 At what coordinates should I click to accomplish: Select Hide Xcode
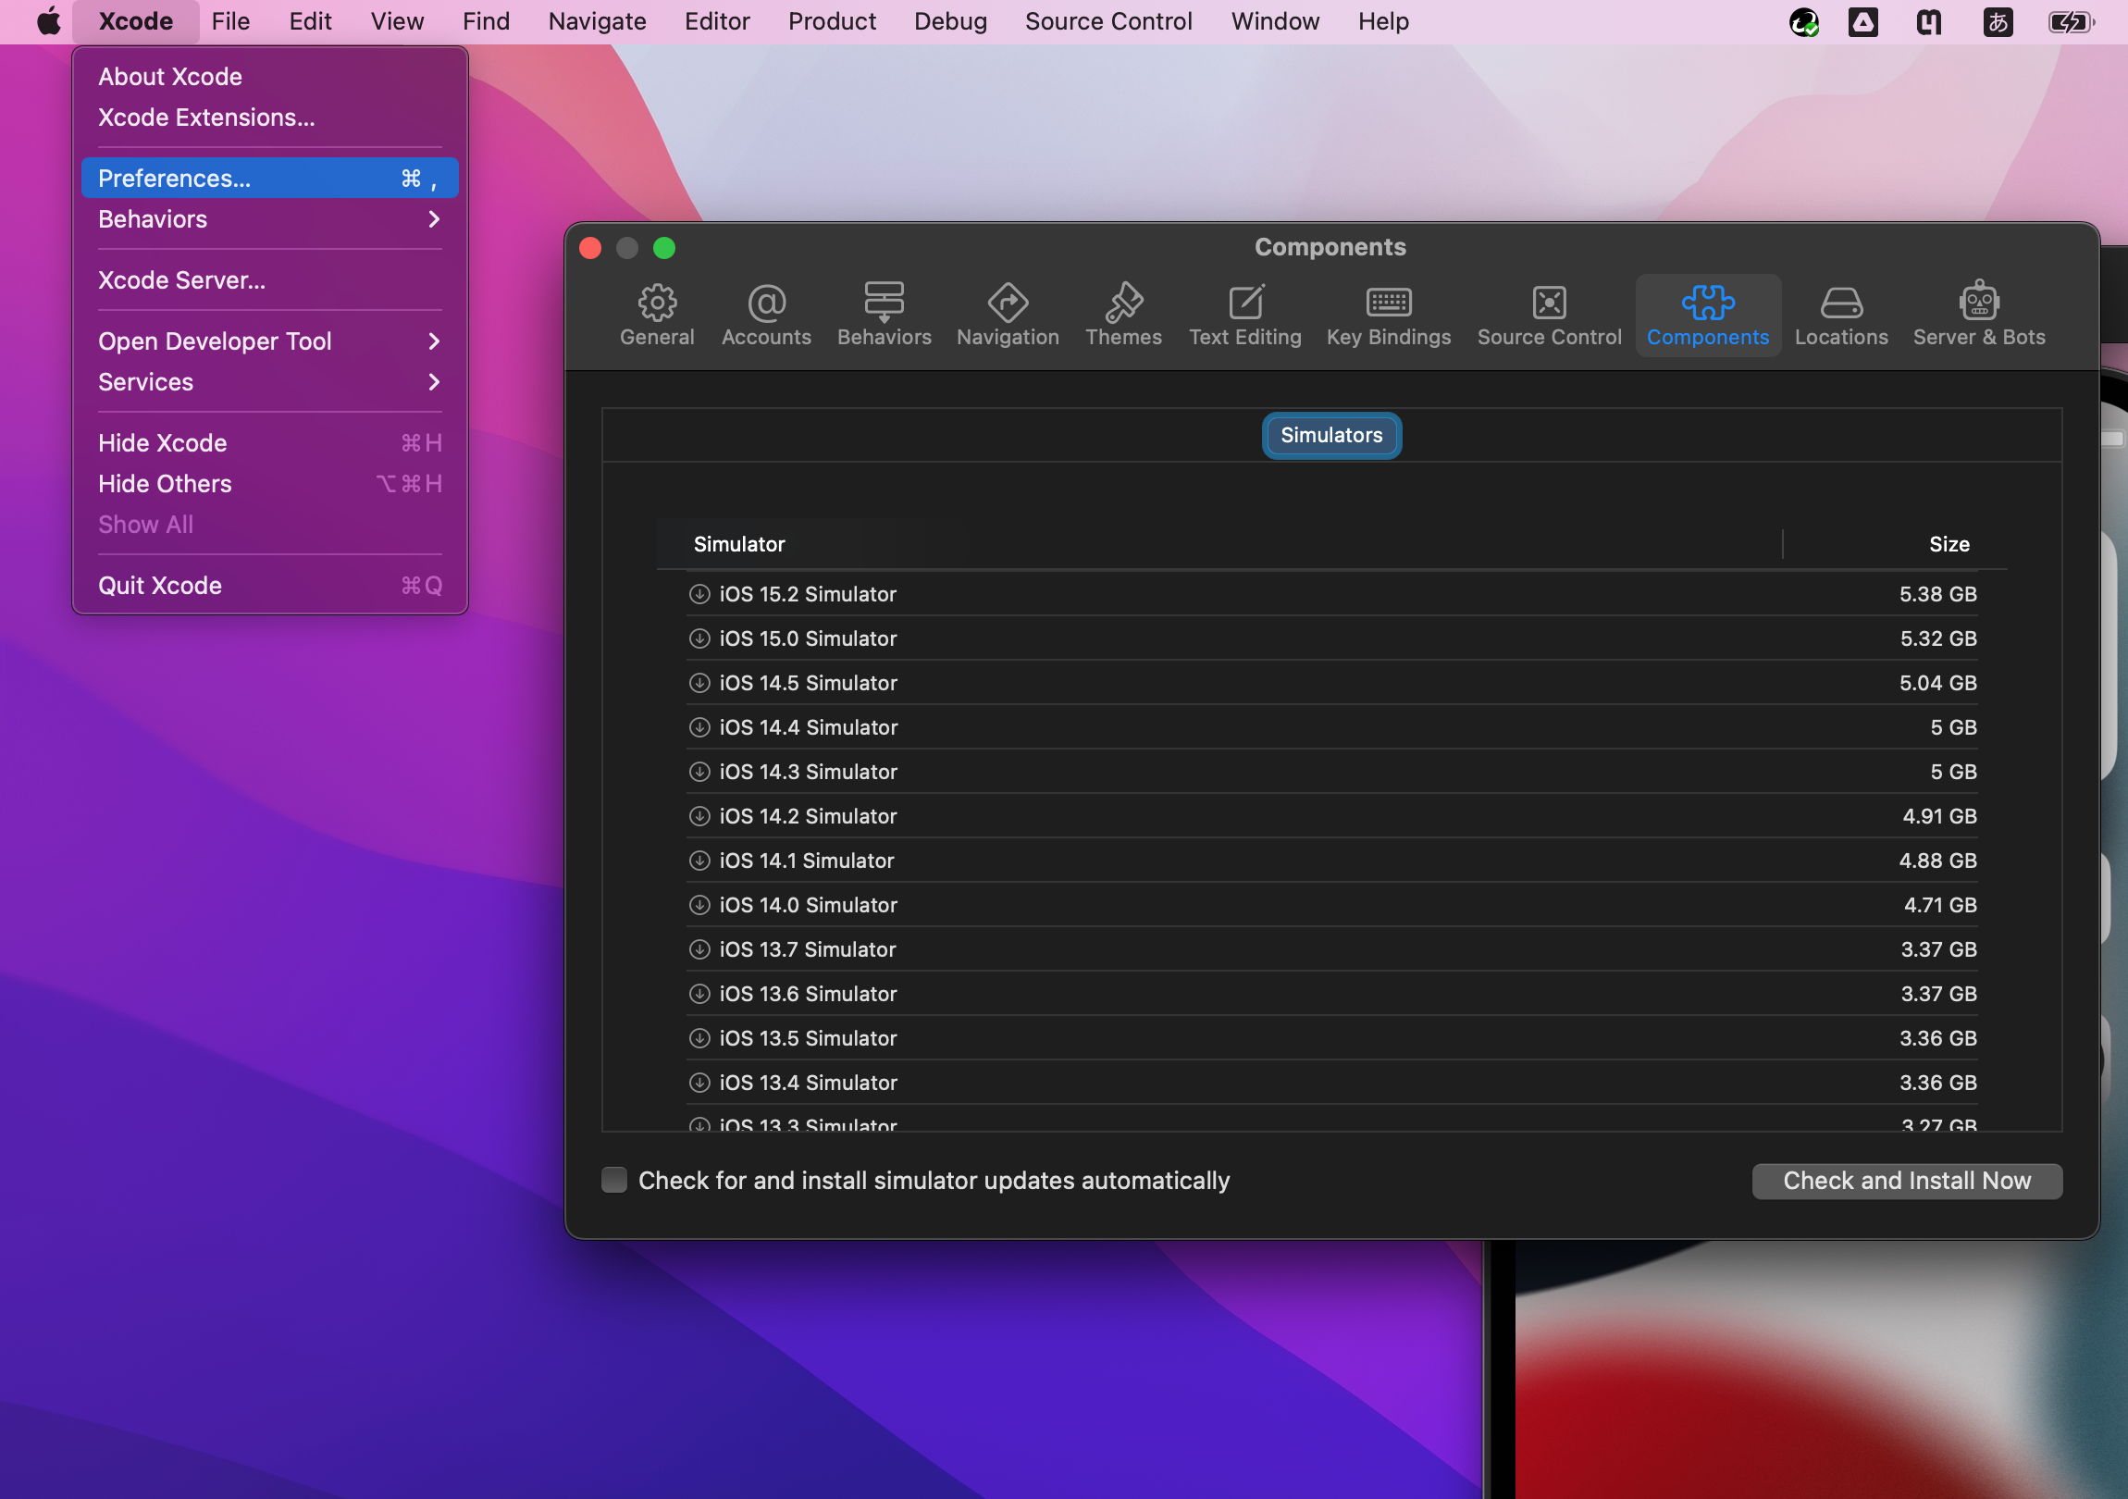point(270,443)
